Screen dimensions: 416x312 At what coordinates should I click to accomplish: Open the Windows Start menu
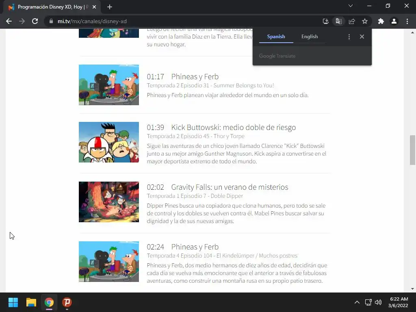pyautogui.click(x=13, y=302)
